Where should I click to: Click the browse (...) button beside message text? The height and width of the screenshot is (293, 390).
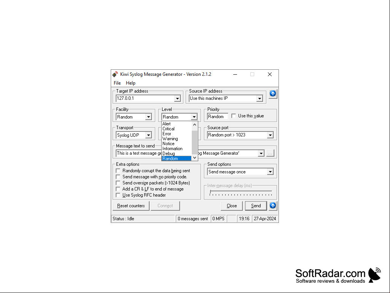pyautogui.click(x=271, y=153)
